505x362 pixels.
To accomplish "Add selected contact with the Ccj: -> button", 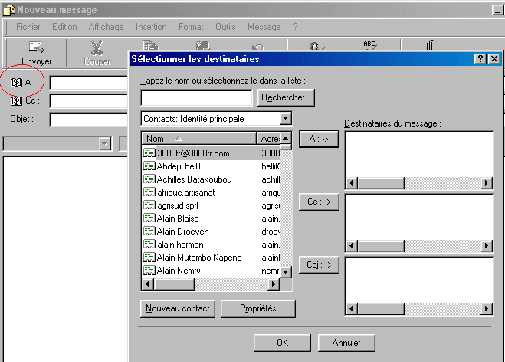I will point(319,265).
